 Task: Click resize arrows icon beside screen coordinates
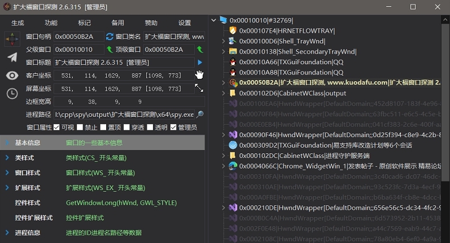199,88
